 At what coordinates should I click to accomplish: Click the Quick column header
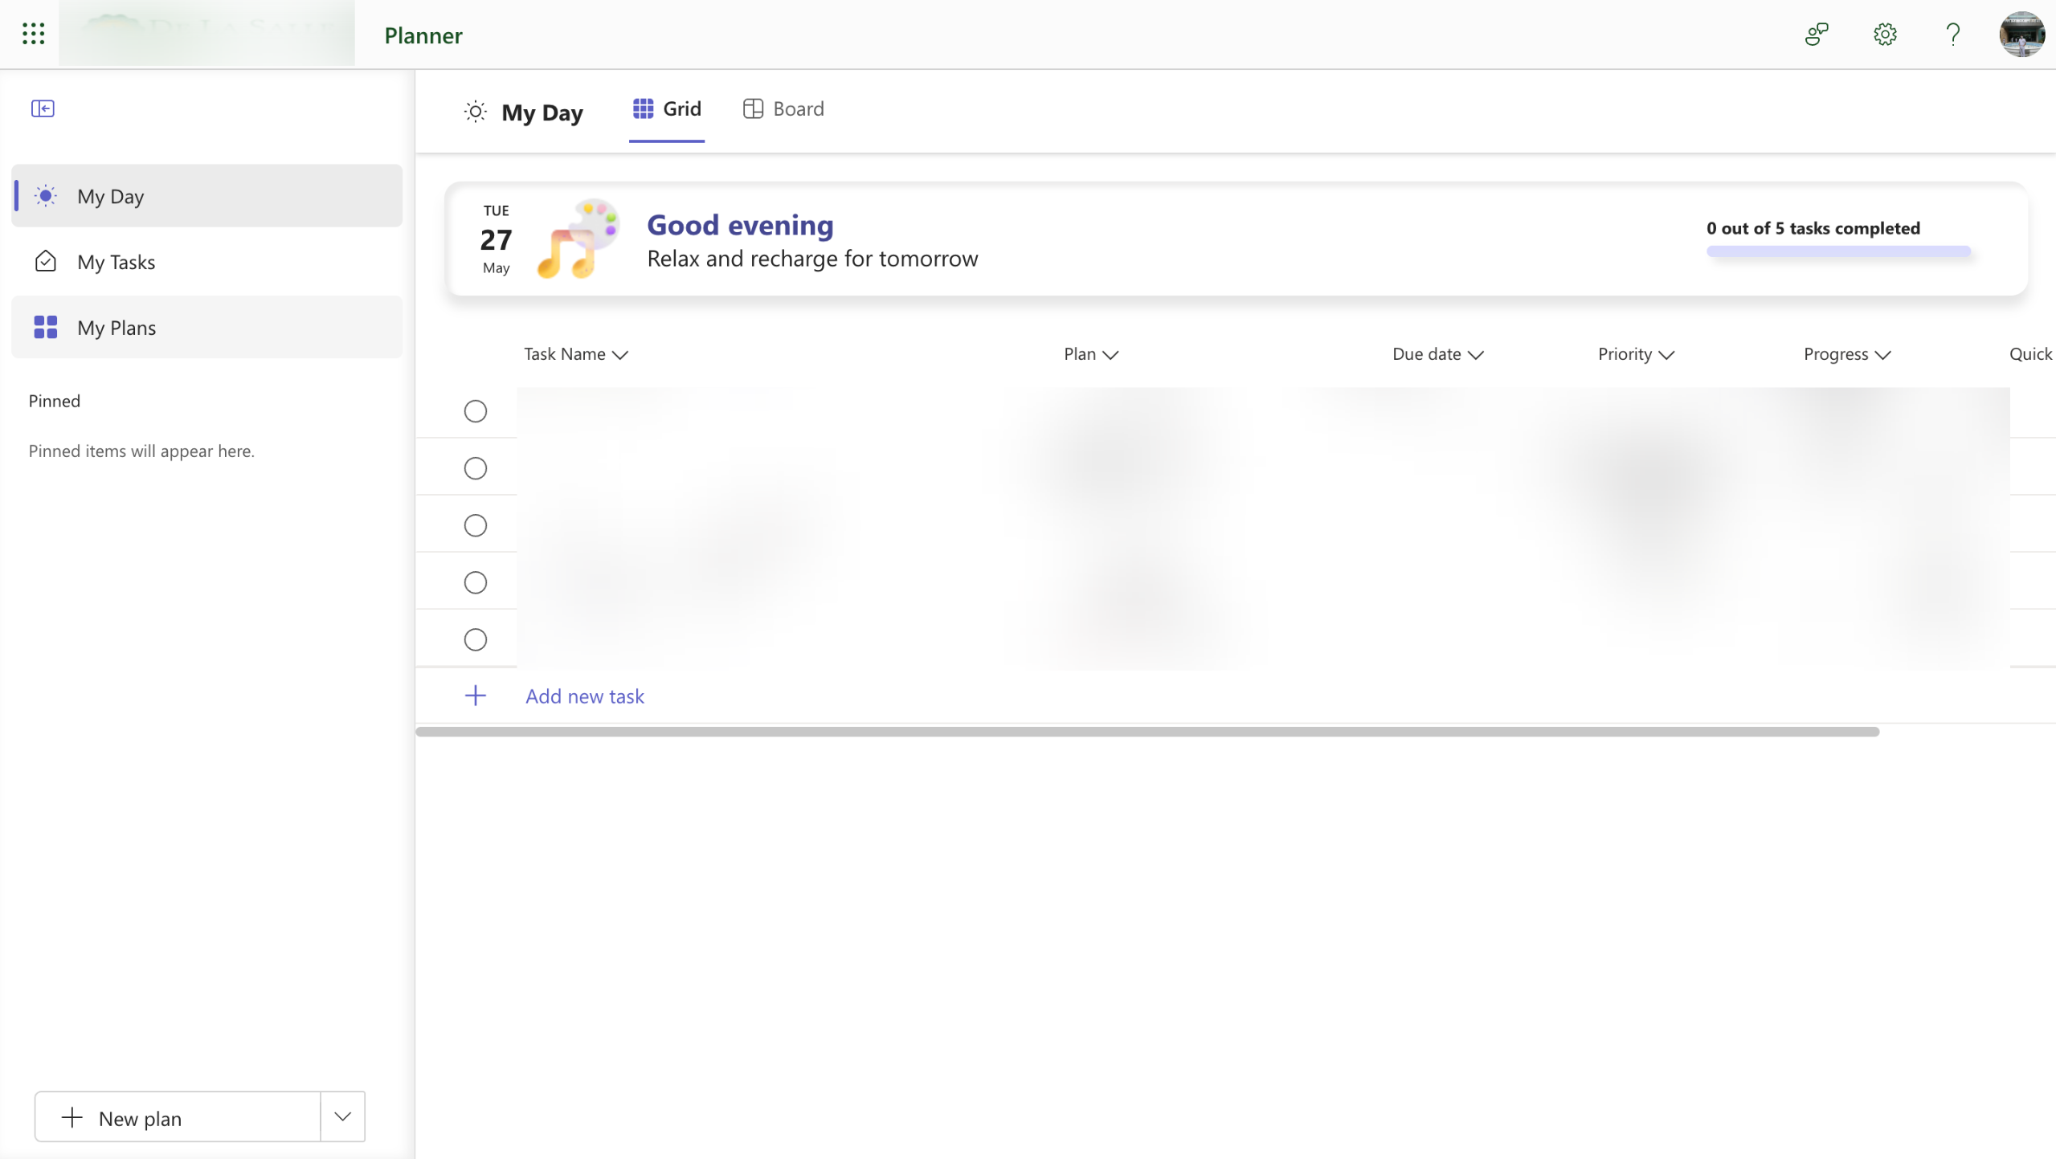2030,354
